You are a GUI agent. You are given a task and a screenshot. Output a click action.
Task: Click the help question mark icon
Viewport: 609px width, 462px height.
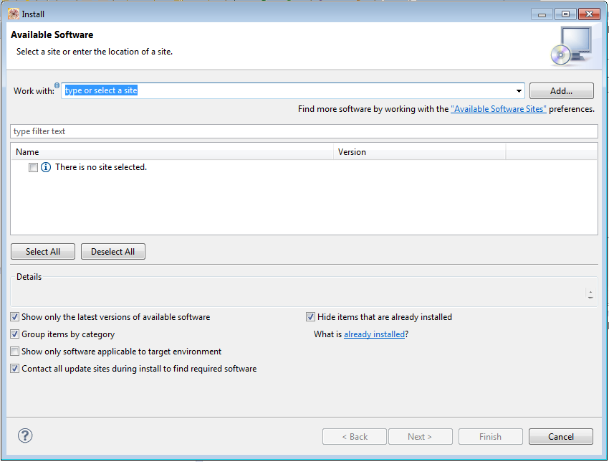[25, 435]
